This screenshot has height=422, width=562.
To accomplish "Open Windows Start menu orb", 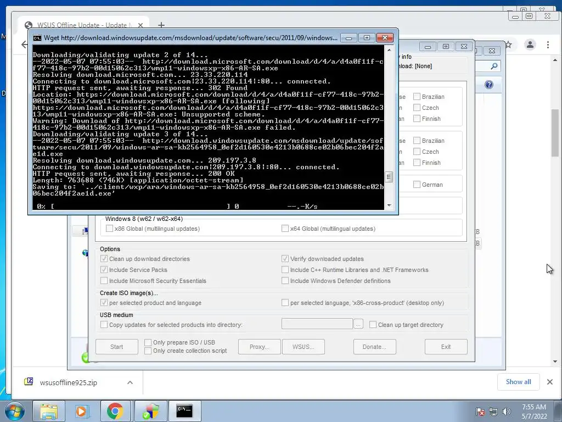I will [15, 411].
